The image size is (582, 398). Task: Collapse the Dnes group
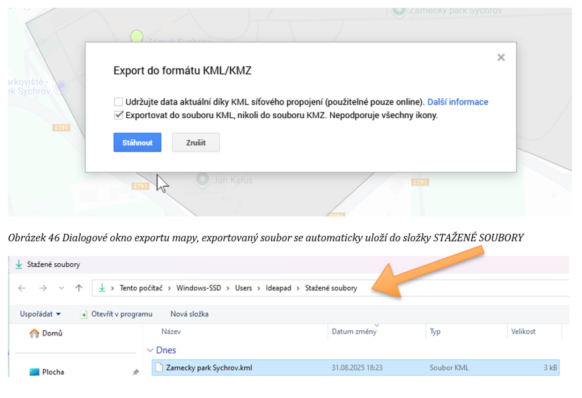point(150,351)
